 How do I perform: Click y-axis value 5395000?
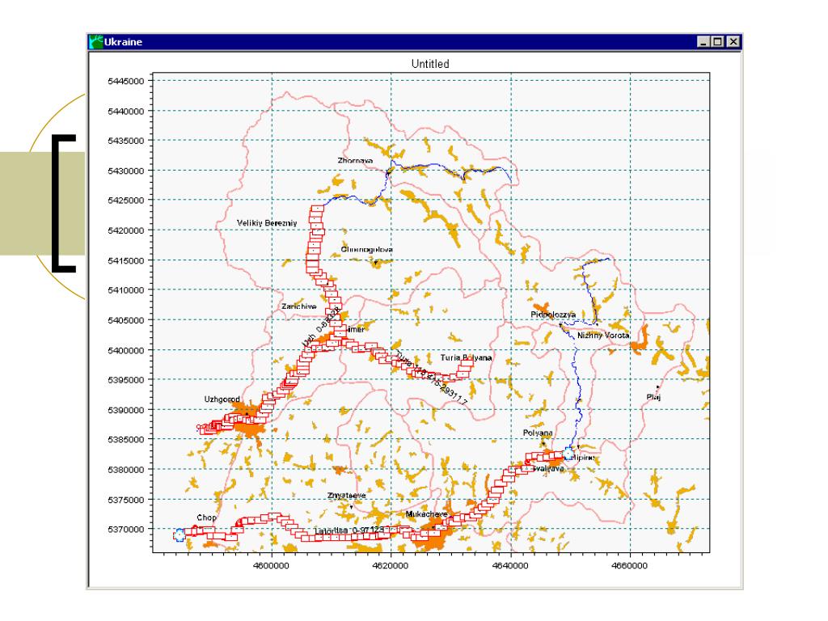pos(125,380)
